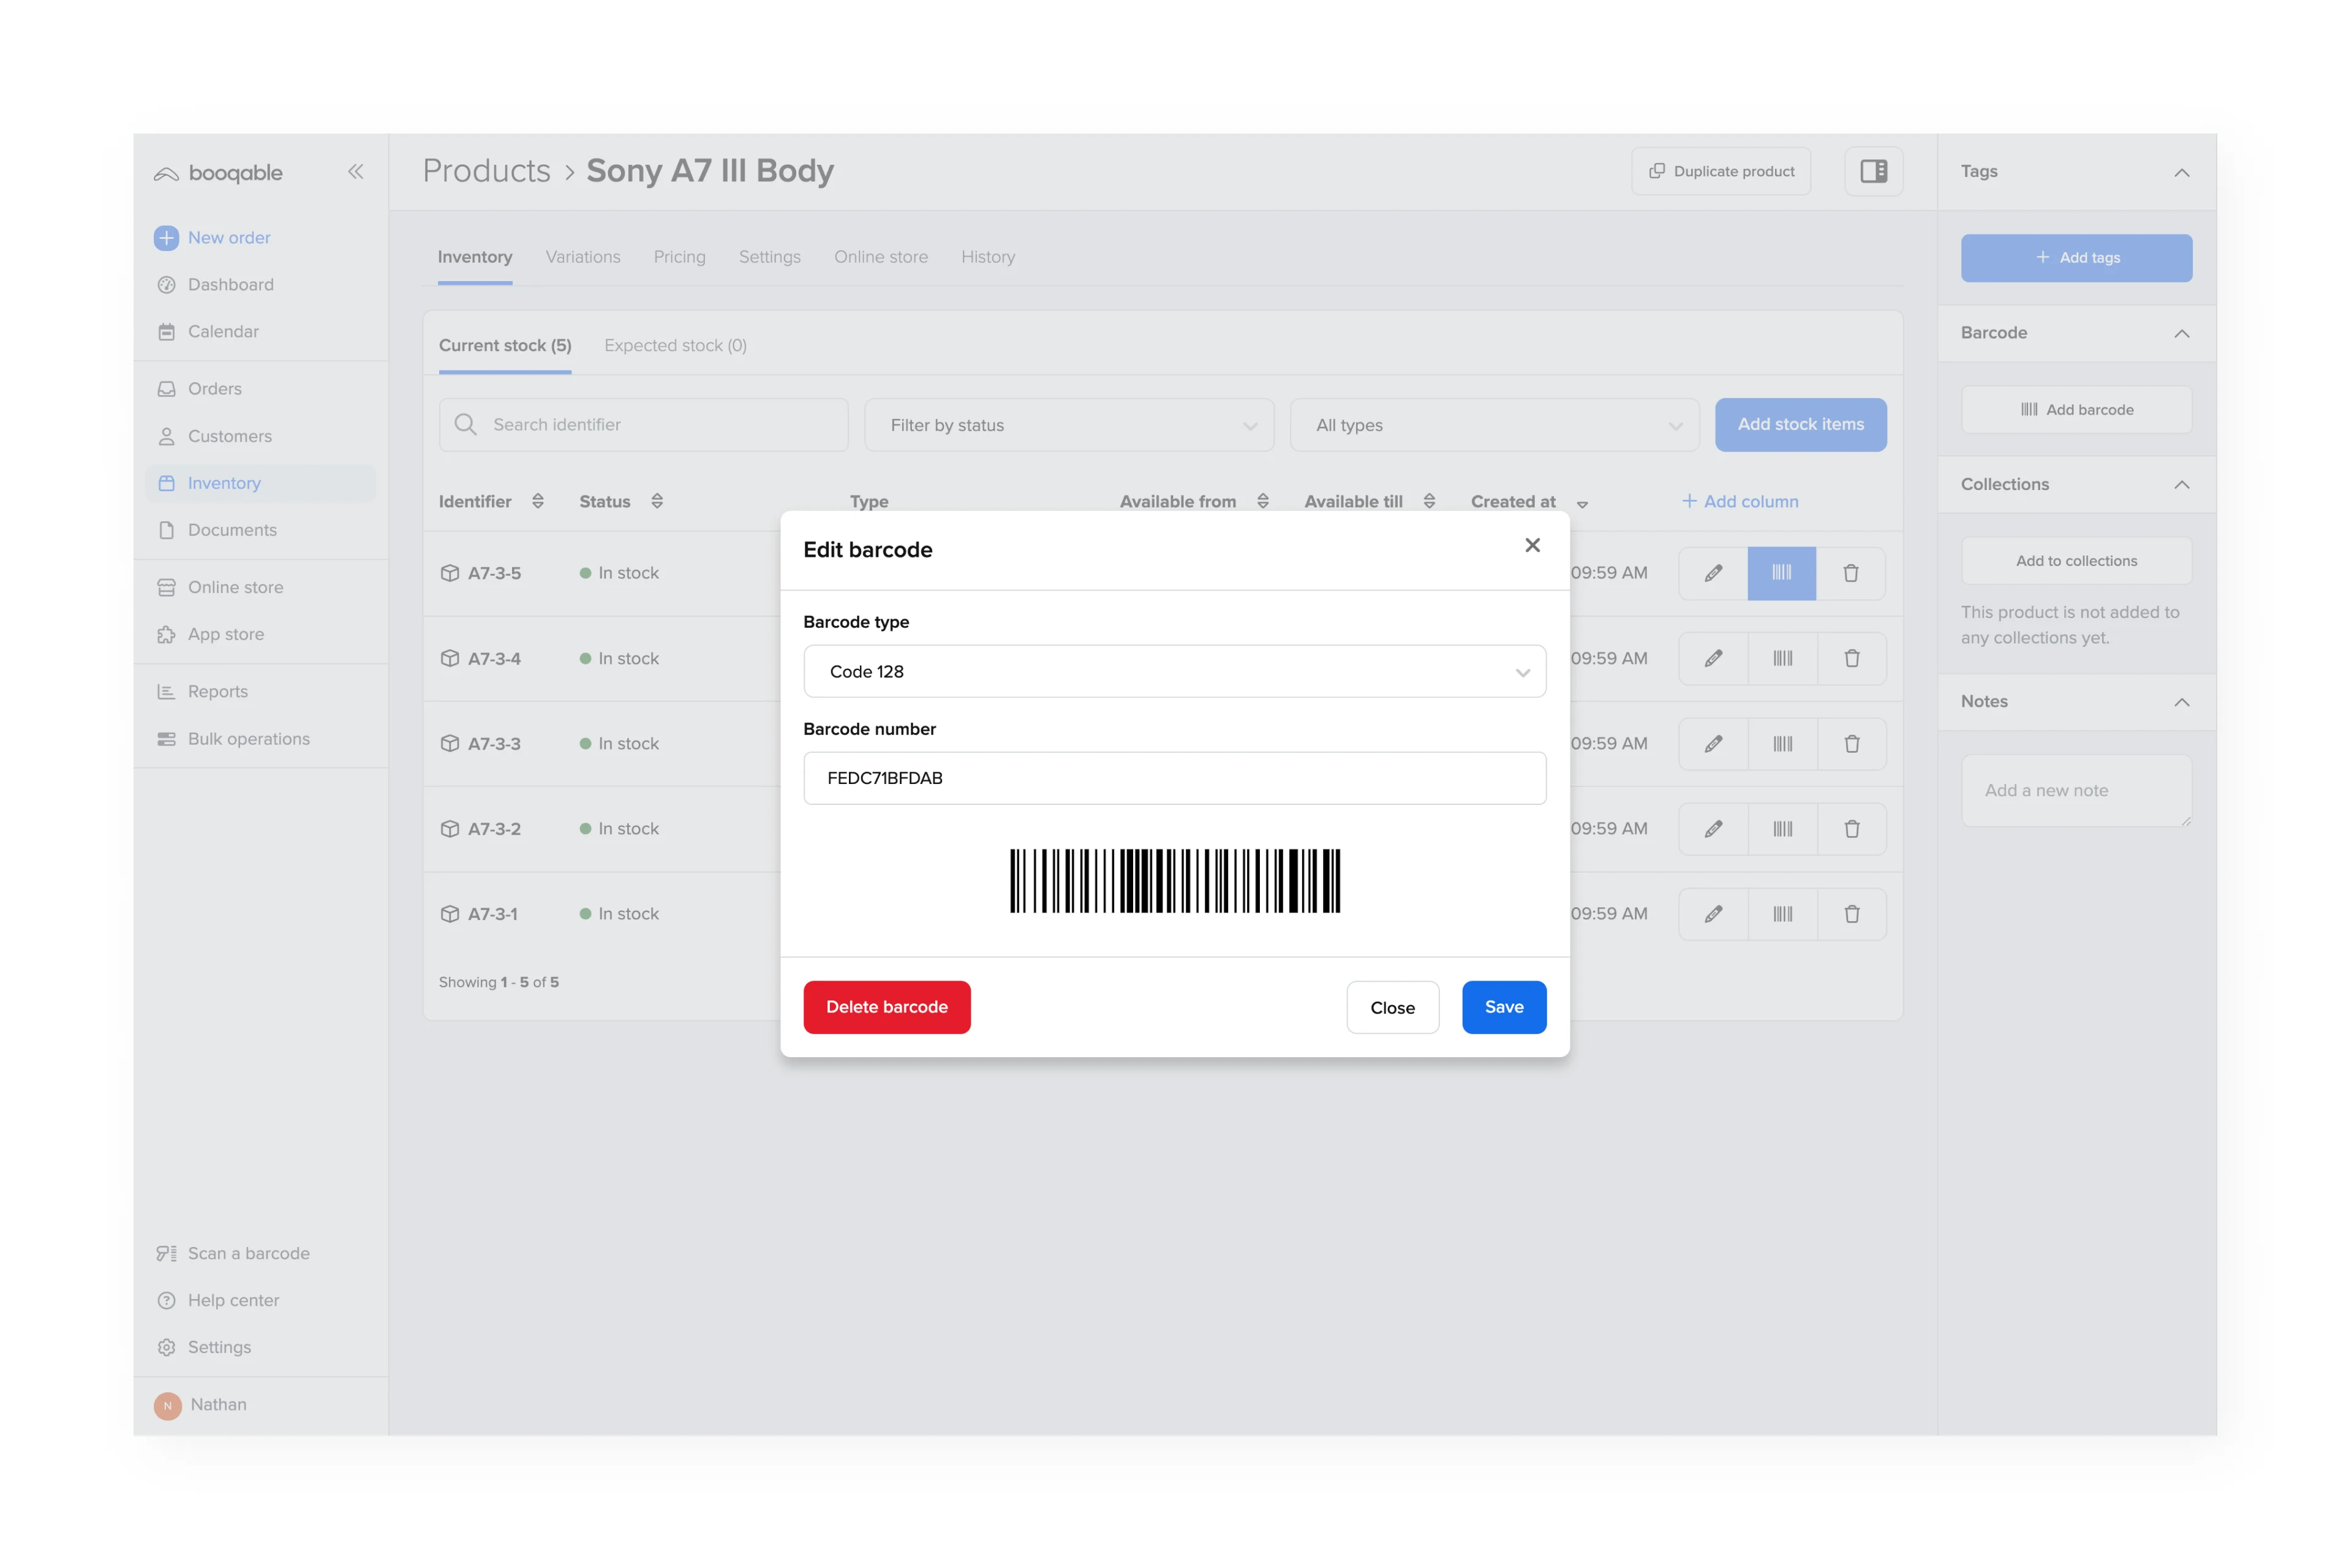Sort by Available from column

pos(1263,501)
